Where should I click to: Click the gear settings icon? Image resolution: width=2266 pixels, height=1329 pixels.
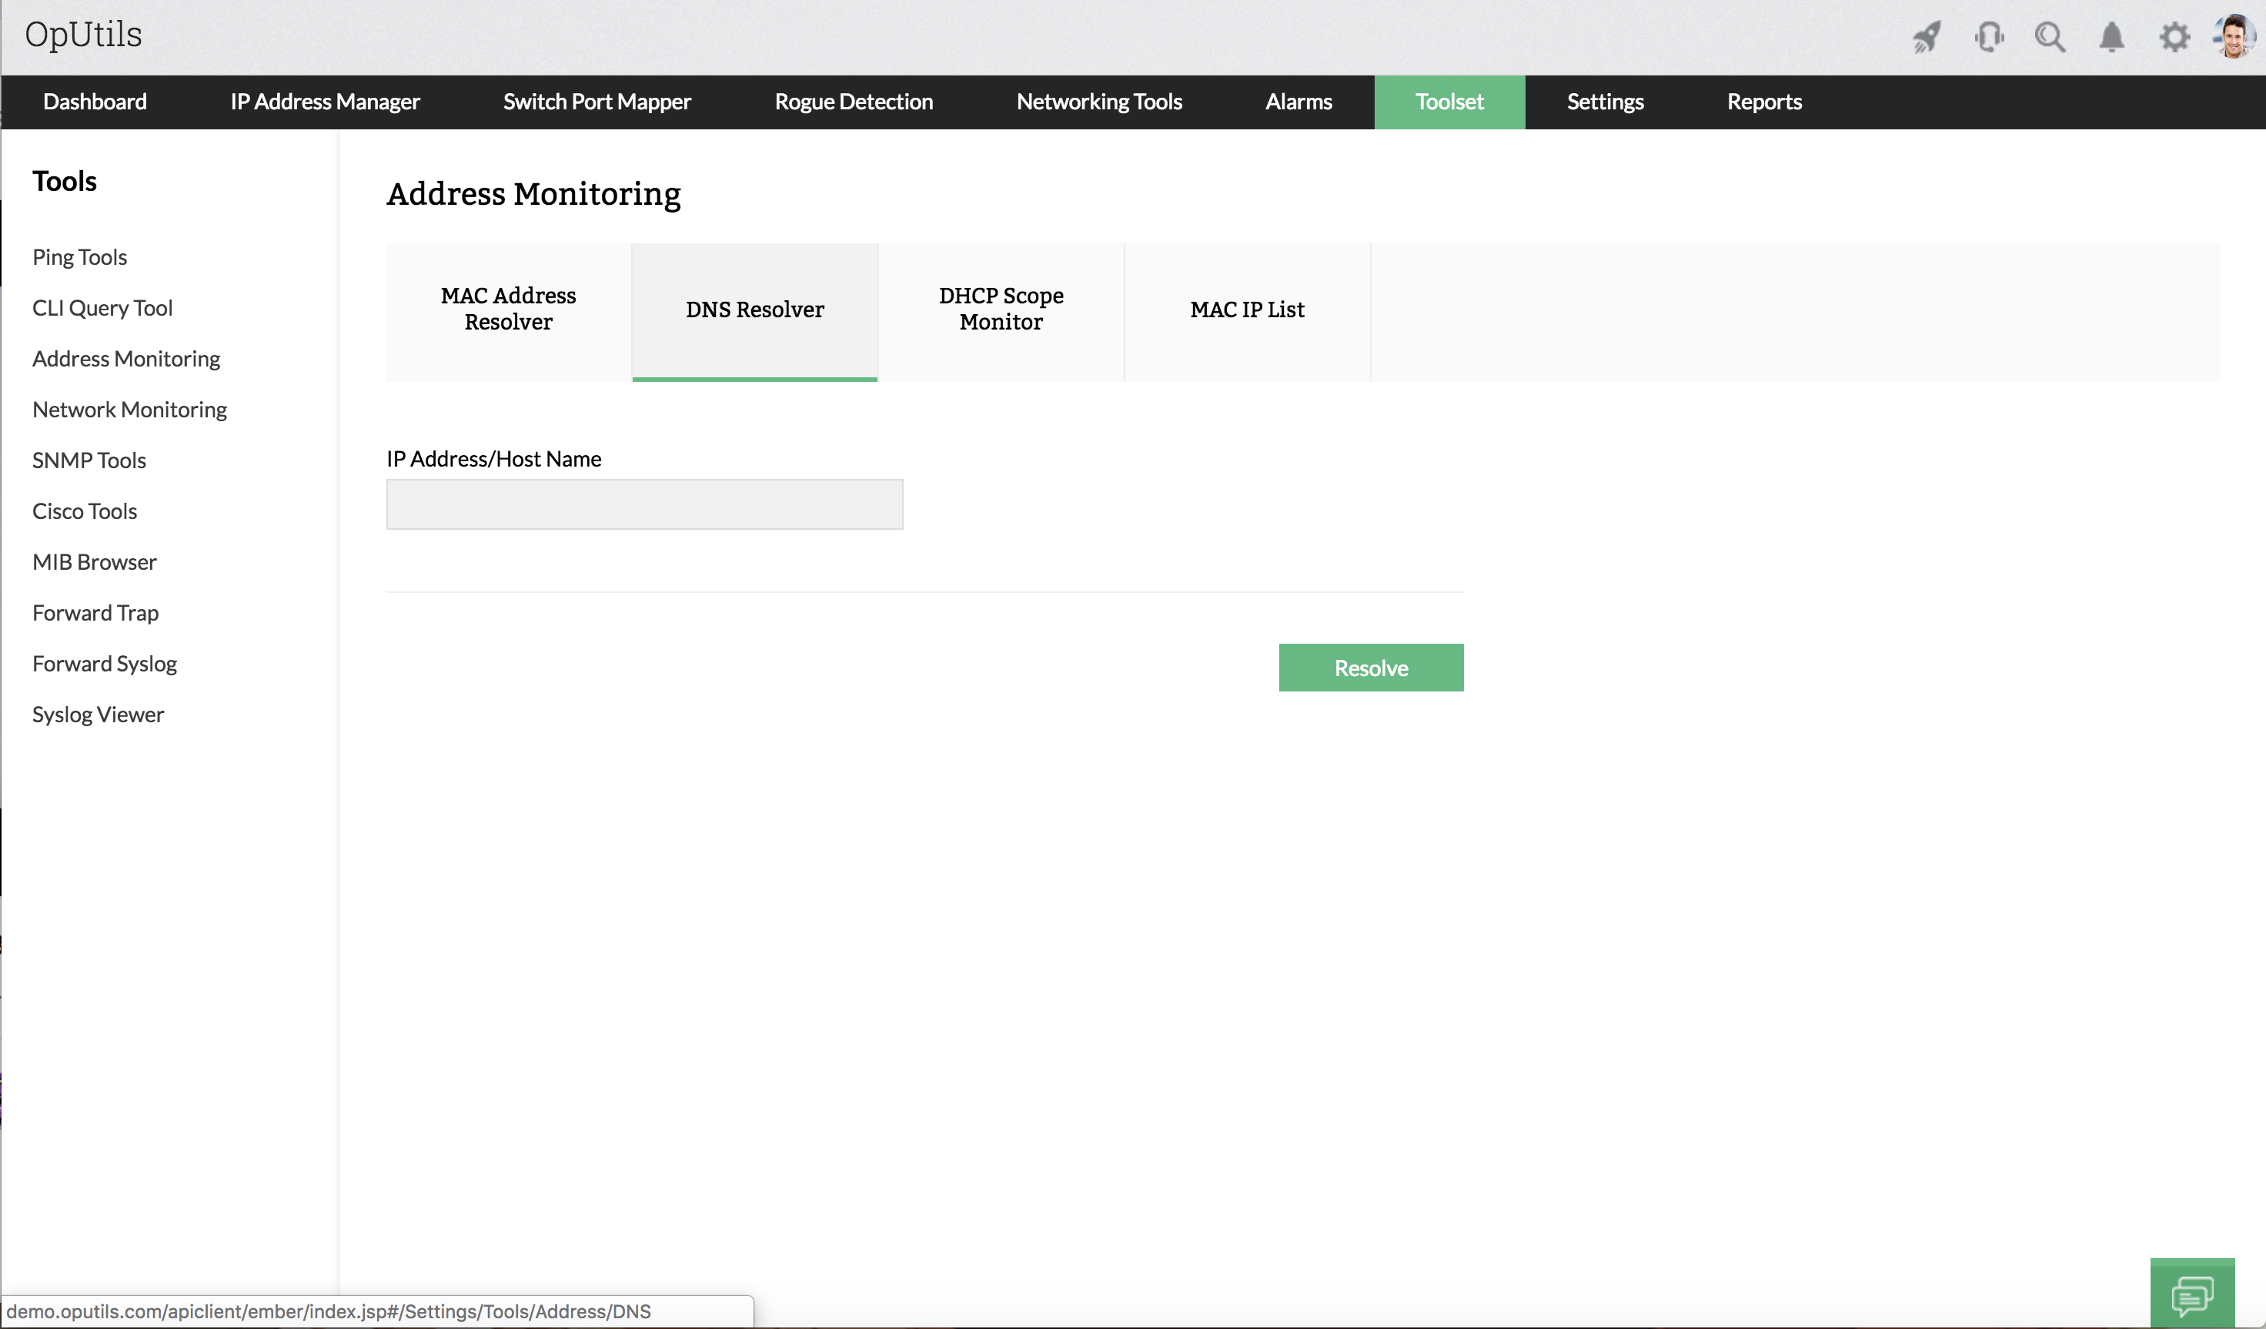pyautogui.click(x=2174, y=38)
